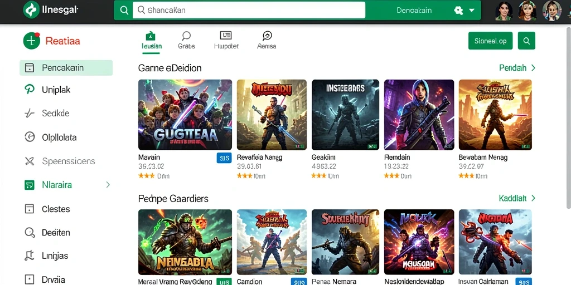This screenshot has height=285, width=571.
Task: Click the Revalfoia Nenag title
Action: click(x=260, y=158)
